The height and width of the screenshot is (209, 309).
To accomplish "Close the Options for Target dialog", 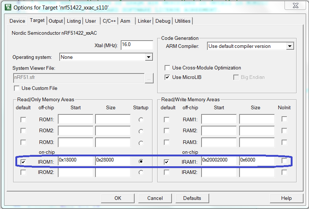I will point(295,6).
